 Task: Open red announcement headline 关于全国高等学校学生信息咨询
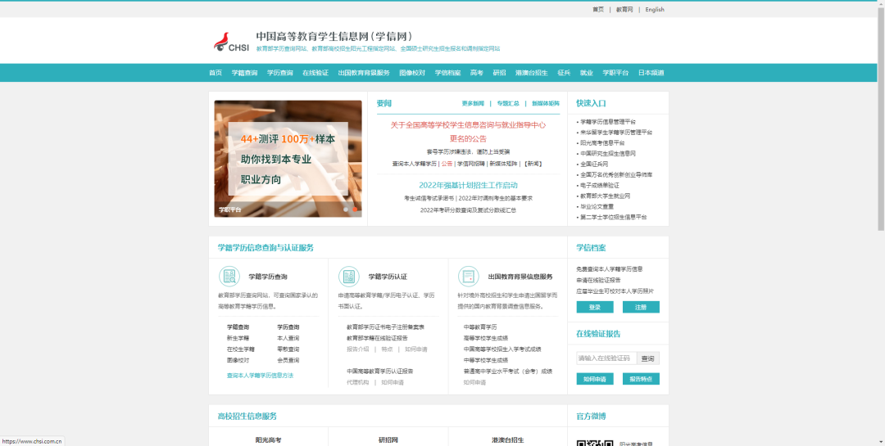pos(468,132)
